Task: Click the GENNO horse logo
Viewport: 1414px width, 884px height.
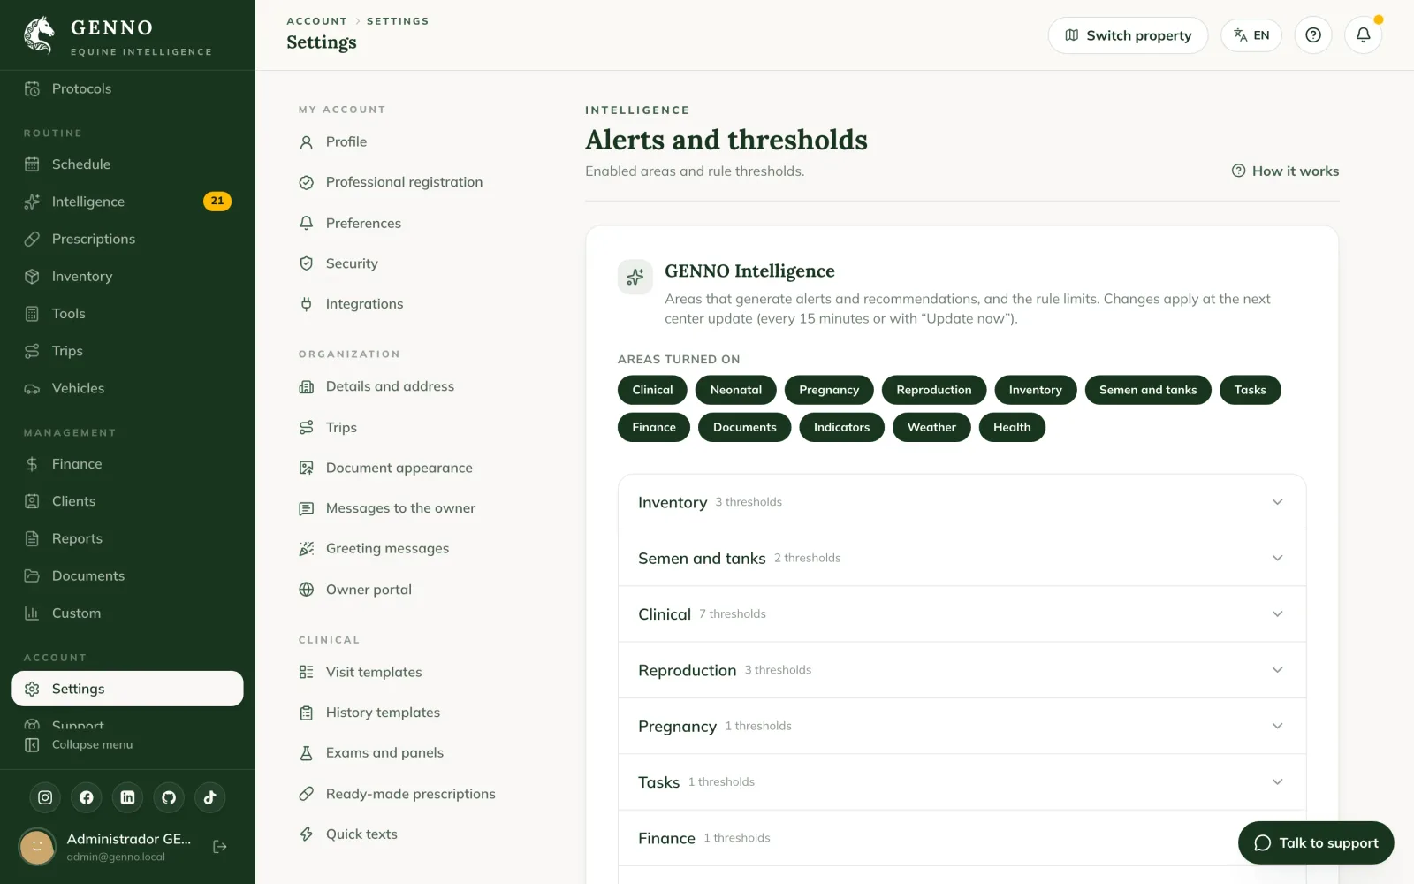Action: (39, 35)
